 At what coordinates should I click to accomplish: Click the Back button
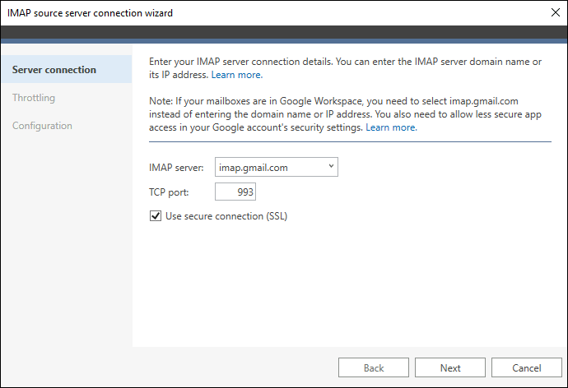pyautogui.click(x=374, y=367)
